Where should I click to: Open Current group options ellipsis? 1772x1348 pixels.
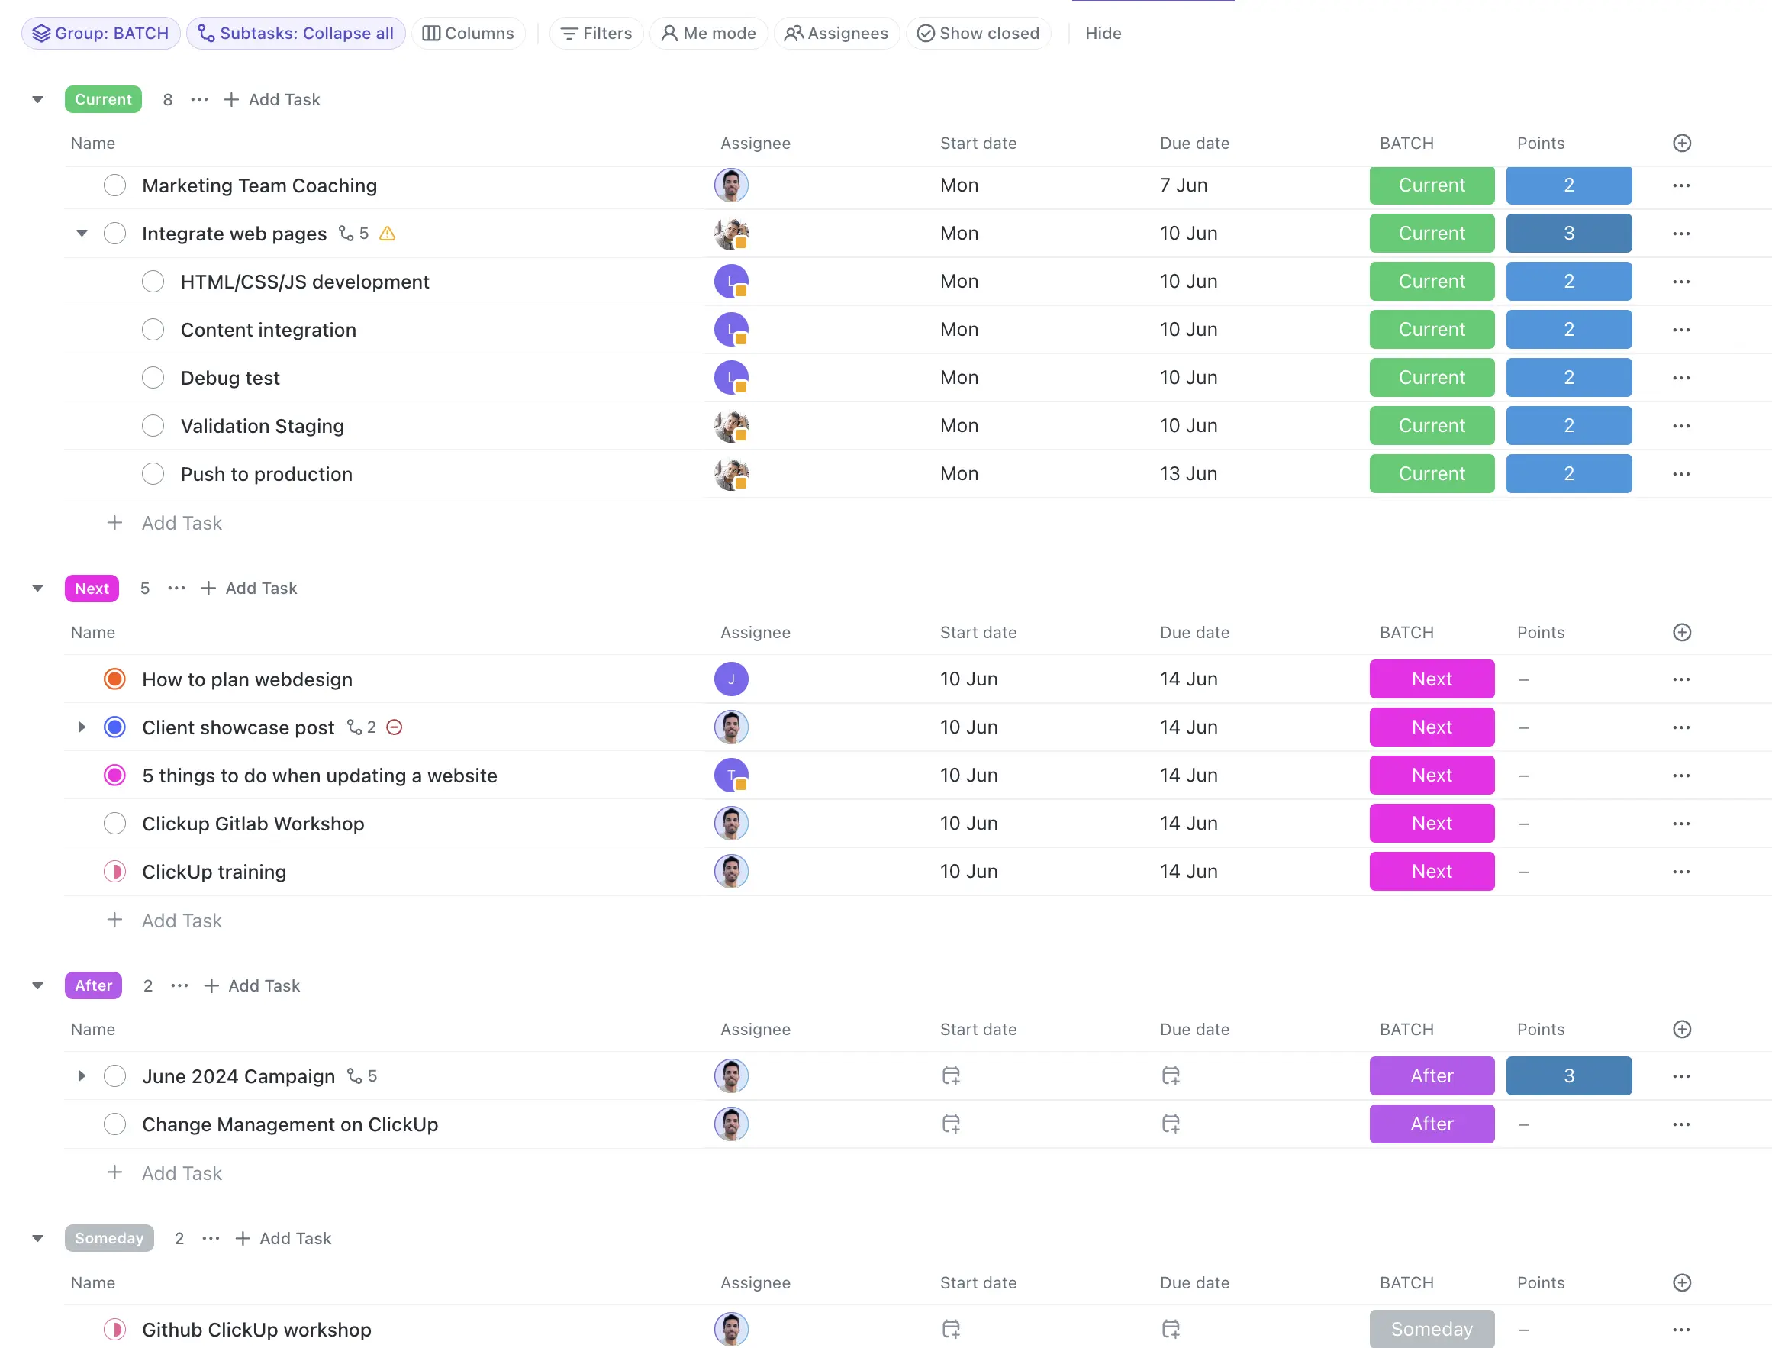(200, 99)
